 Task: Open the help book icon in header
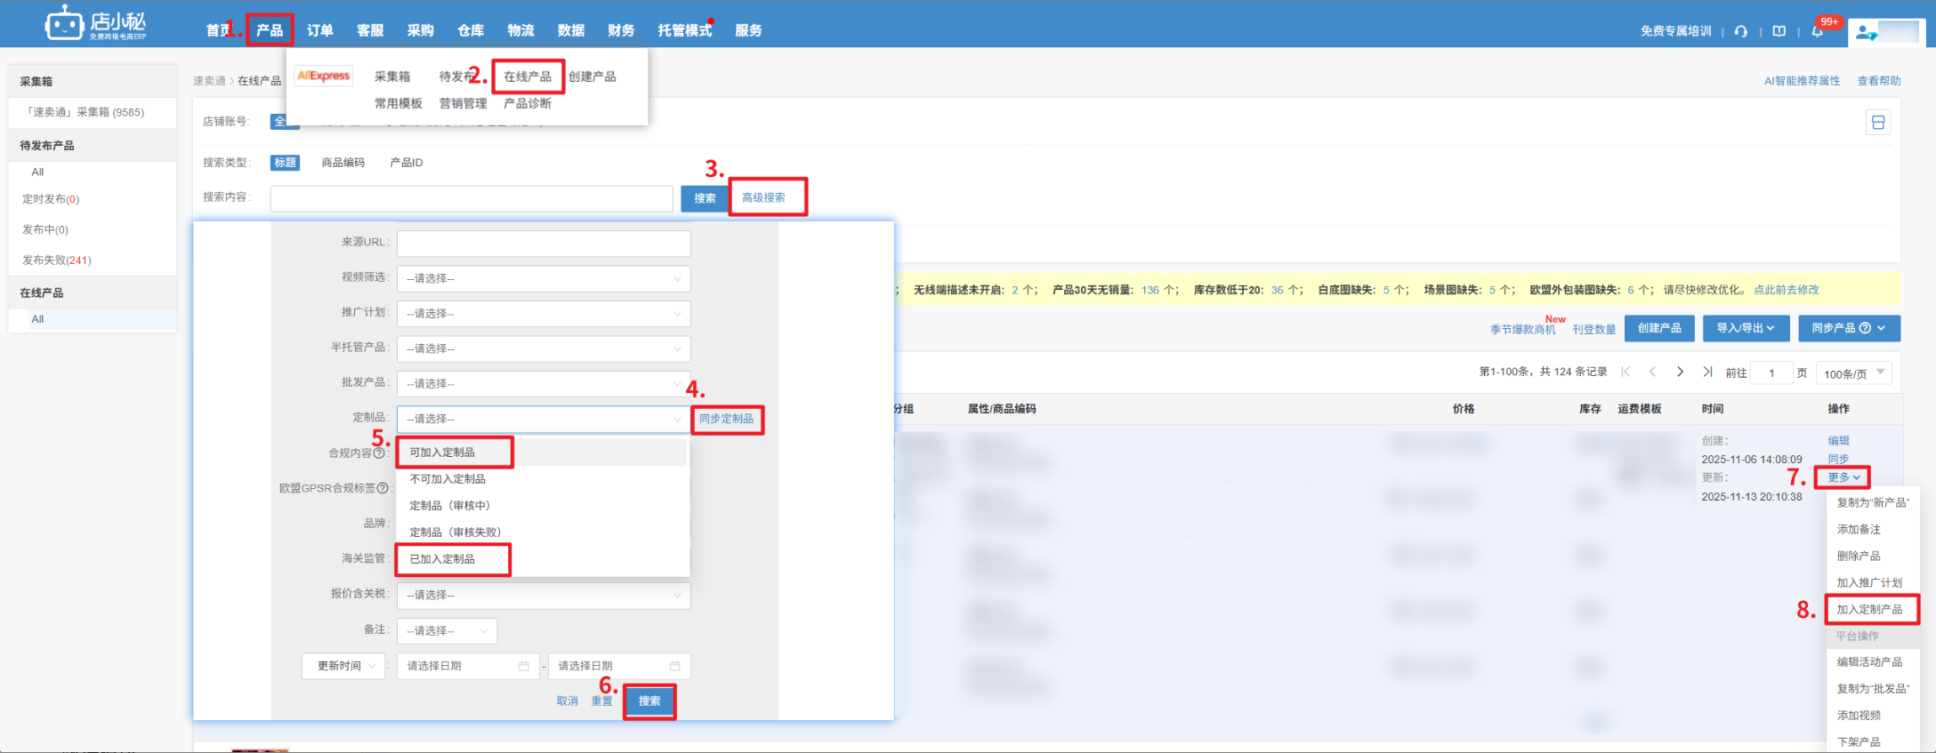(1779, 31)
